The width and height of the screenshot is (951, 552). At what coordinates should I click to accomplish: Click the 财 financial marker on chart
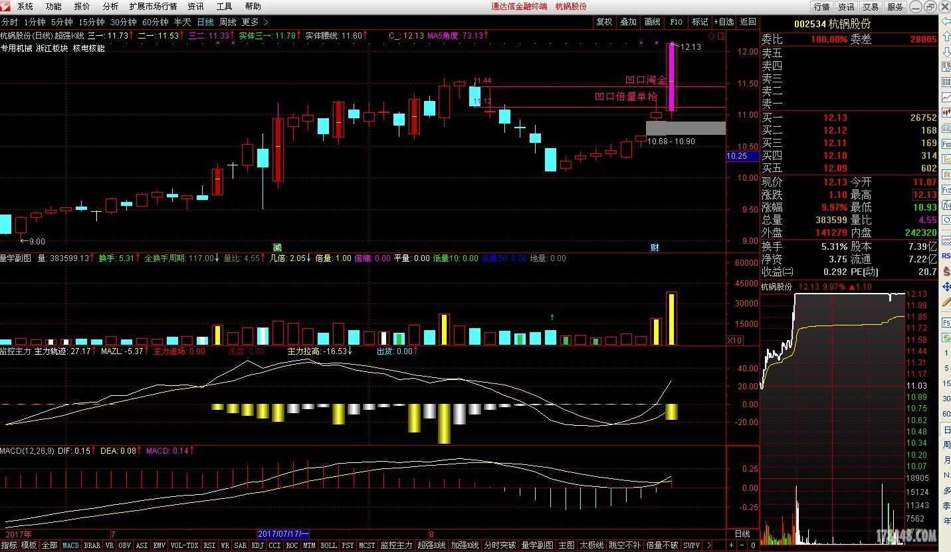click(655, 248)
